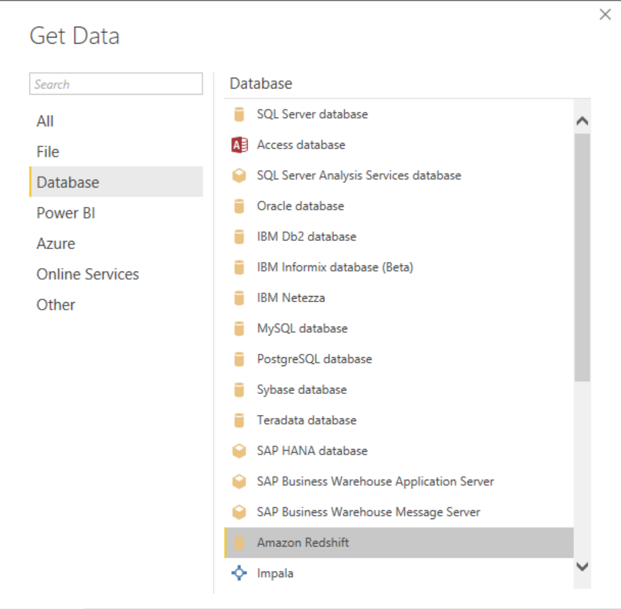Select Amazon Redshift connector
Viewport: 621px width, 609px height.
[x=399, y=542]
